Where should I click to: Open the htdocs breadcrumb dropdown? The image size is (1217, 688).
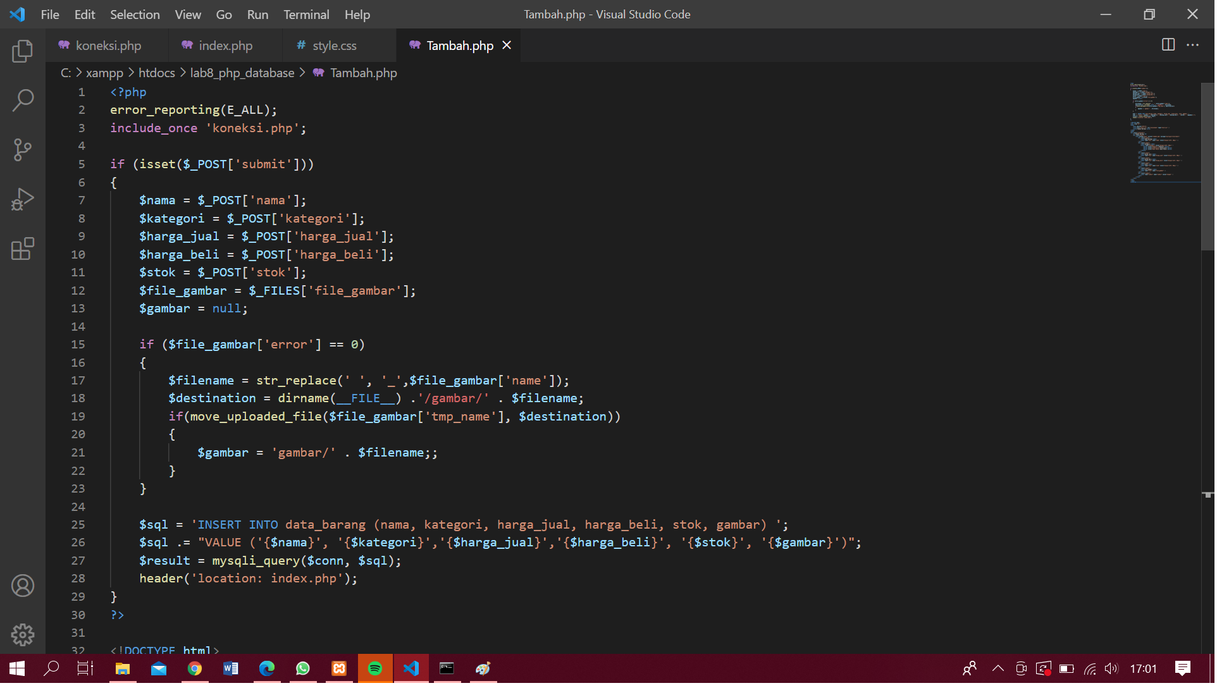[x=156, y=73]
